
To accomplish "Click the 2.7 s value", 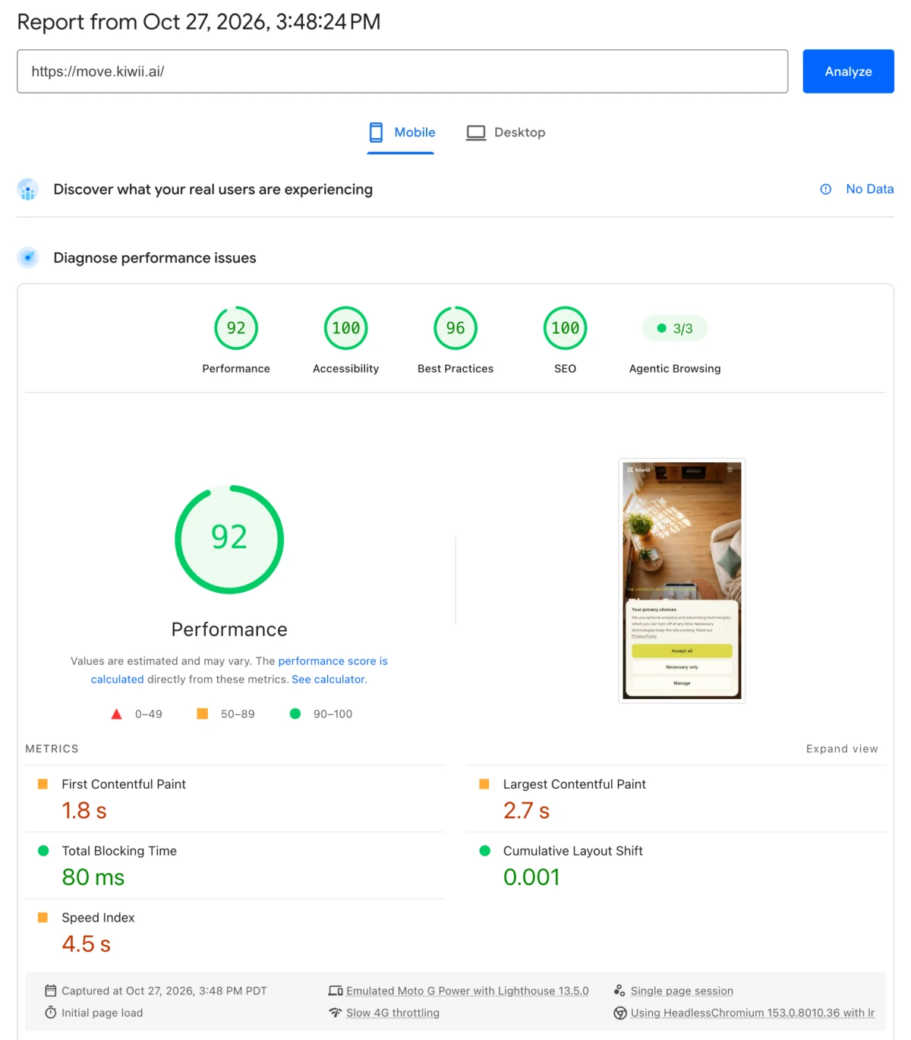I will pyautogui.click(x=526, y=811).
